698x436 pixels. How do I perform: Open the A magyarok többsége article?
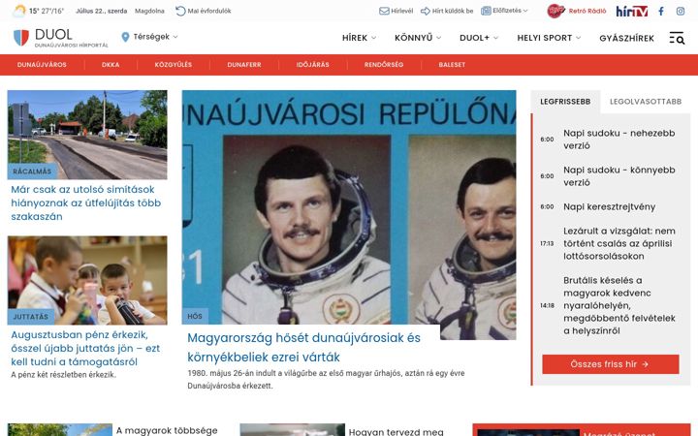click(x=167, y=430)
